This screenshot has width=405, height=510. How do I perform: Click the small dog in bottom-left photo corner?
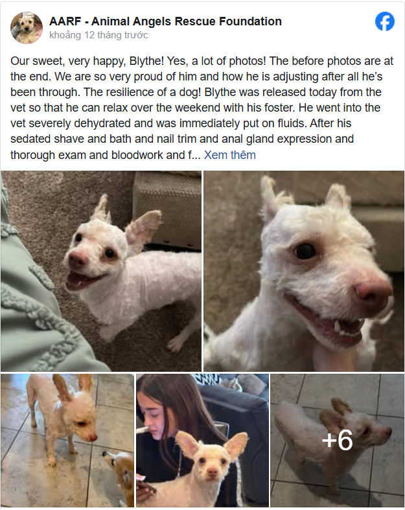[x=119, y=476]
